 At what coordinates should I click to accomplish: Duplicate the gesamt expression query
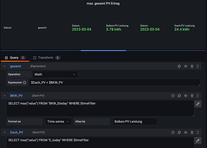coord(179,66)
